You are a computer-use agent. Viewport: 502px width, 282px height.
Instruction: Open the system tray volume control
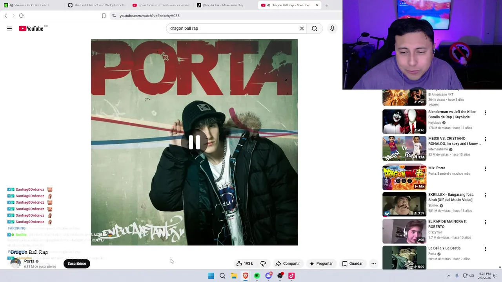point(472,276)
